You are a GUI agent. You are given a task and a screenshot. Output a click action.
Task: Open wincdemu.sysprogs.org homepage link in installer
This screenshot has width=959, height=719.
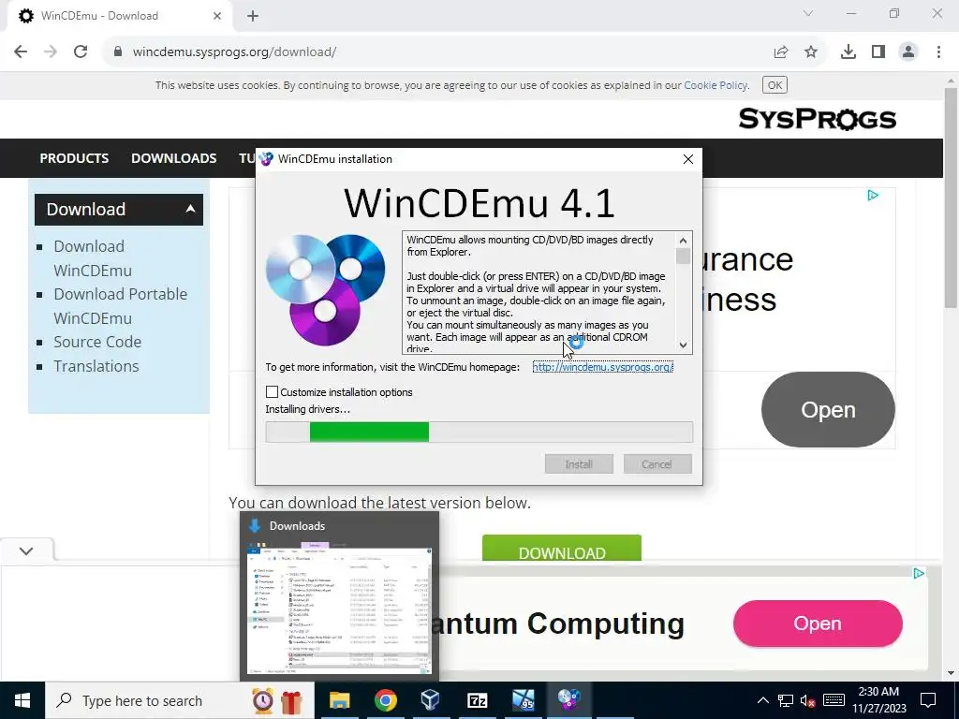(602, 367)
